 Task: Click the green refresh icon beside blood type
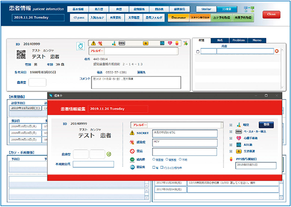[108, 155]
